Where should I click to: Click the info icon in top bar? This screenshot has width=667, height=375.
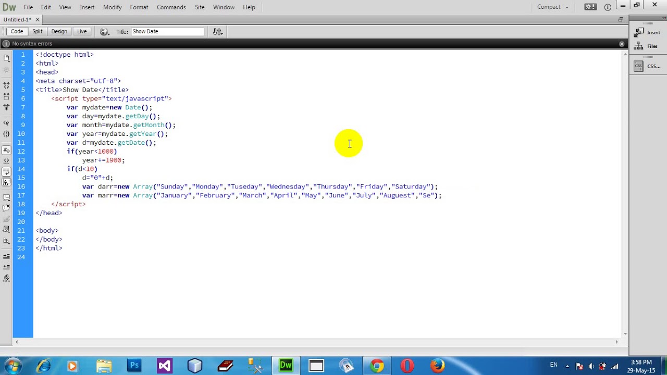pyautogui.click(x=608, y=7)
